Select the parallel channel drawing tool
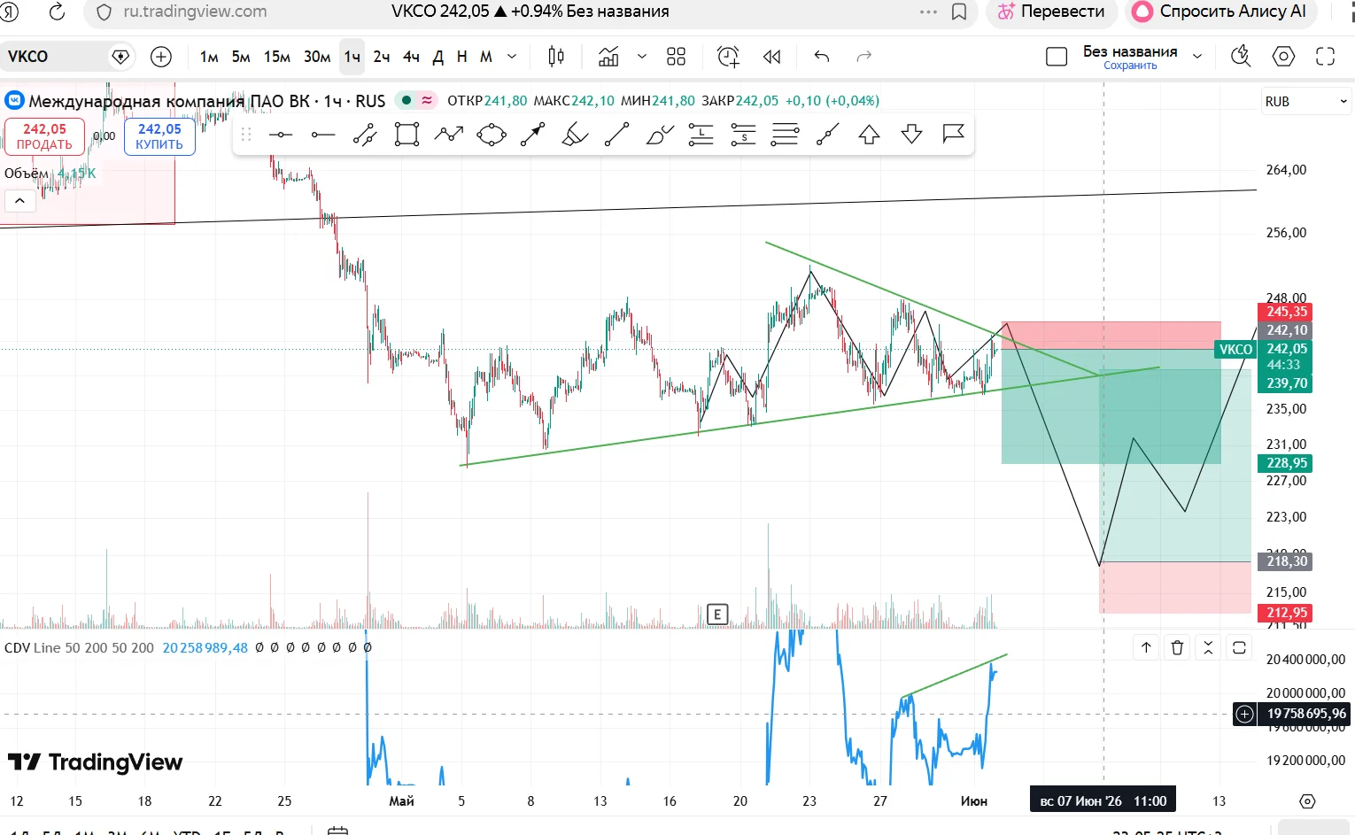 point(365,135)
